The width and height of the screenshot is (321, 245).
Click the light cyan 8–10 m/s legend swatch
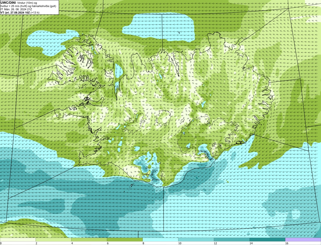(x=161, y=240)
